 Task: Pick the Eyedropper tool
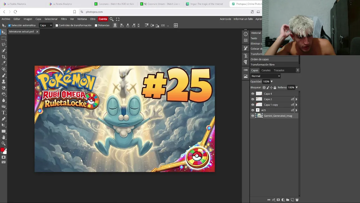point(4,63)
